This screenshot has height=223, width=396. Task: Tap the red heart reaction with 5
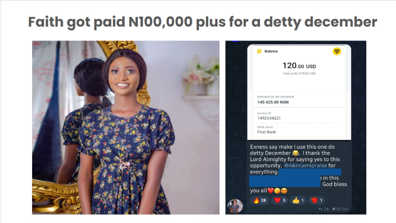click(x=281, y=200)
